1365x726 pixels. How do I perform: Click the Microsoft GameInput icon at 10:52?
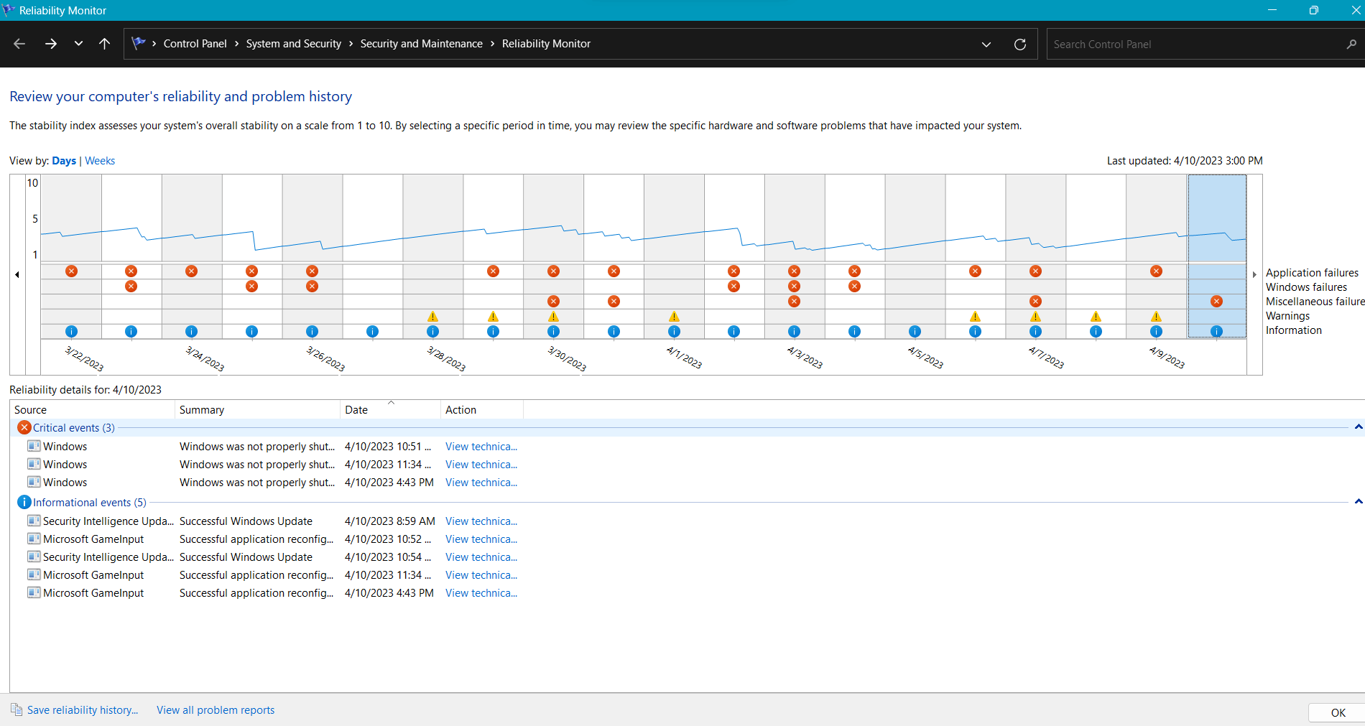click(x=34, y=539)
